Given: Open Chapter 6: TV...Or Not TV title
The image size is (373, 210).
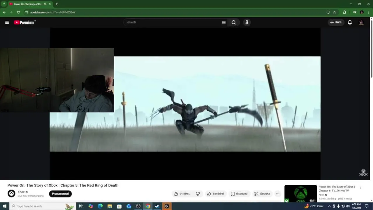Looking at the screenshot, I should [337, 188].
